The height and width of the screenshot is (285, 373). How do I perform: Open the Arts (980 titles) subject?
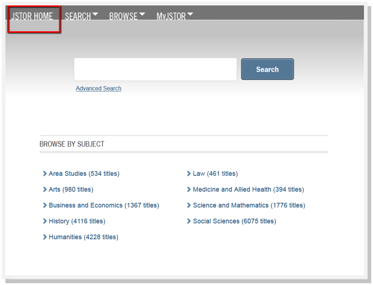tap(71, 190)
